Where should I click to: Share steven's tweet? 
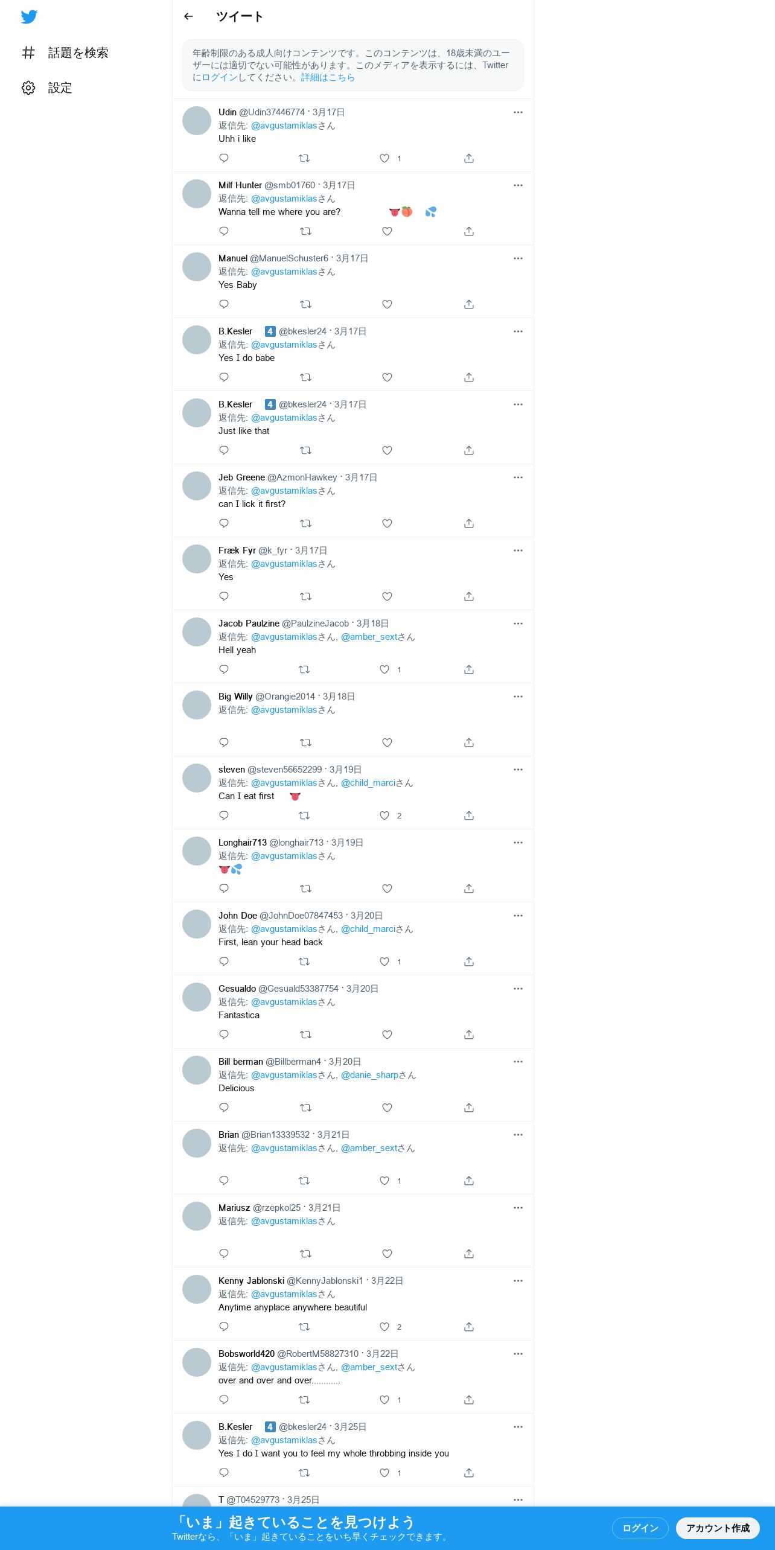click(469, 815)
